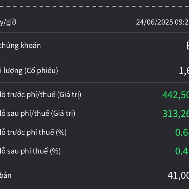Click the separator line below the timestamp row

94,32
